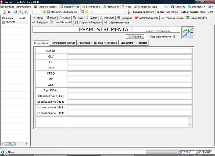Viewport: 215px width, 156px height.
Task: Click the calendar icon in the status bar
Action: (198, 152)
